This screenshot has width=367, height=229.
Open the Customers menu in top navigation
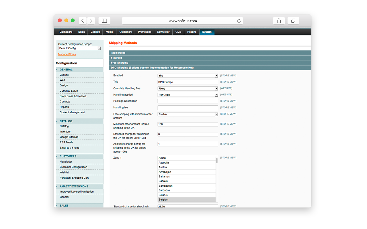click(x=126, y=32)
